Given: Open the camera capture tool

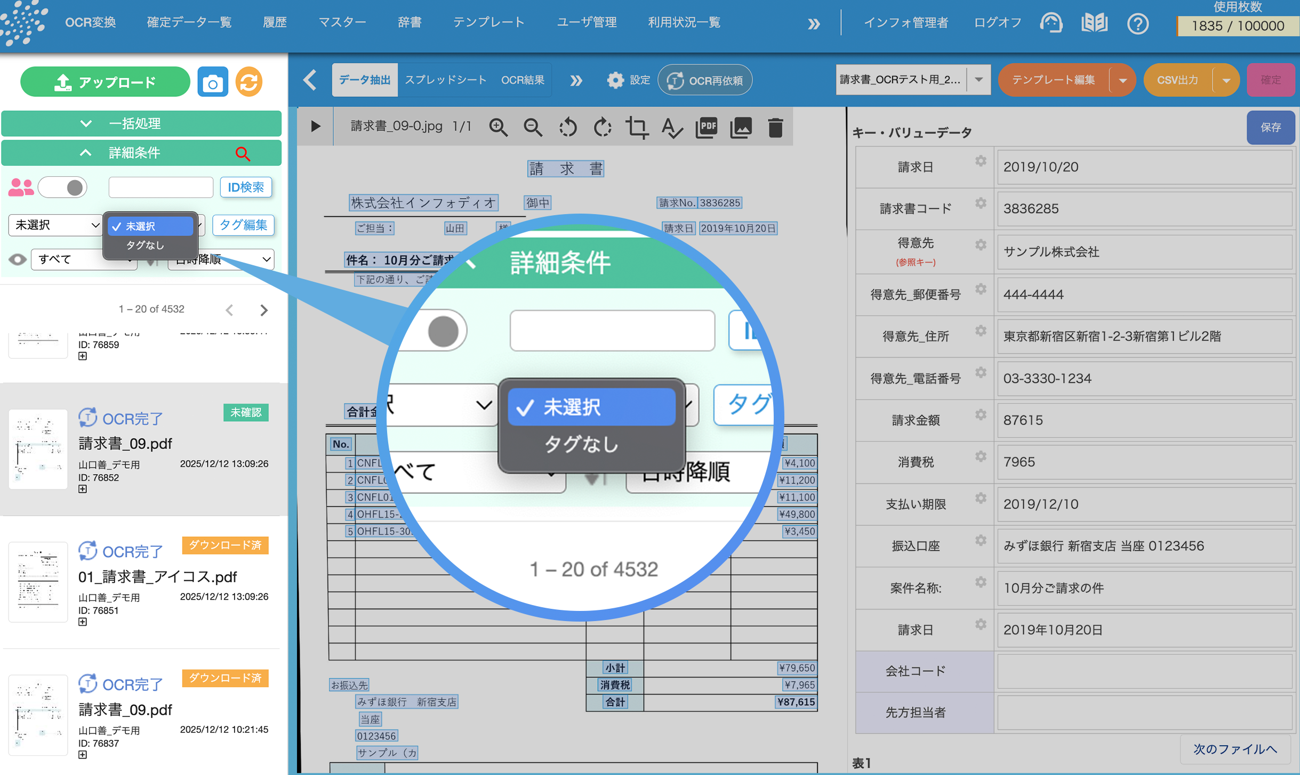Looking at the screenshot, I should pos(212,81).
